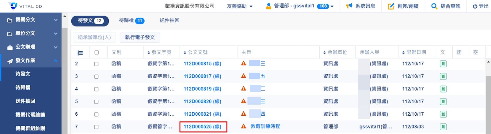Screen dimensions: 491x134
Task: Check the box for row 3
Action: (x=96, y=76)
